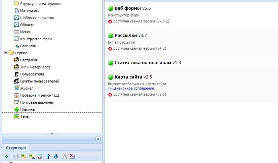Open Плагины from the sidebar tree
The width and height of the screenshot is (278, 163).
coord(27,109)
